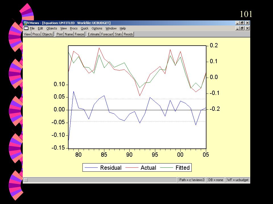The image size is (273, 204).
Task: Click the Objects button on equation toolbar
Action: (x=47, y=34)
